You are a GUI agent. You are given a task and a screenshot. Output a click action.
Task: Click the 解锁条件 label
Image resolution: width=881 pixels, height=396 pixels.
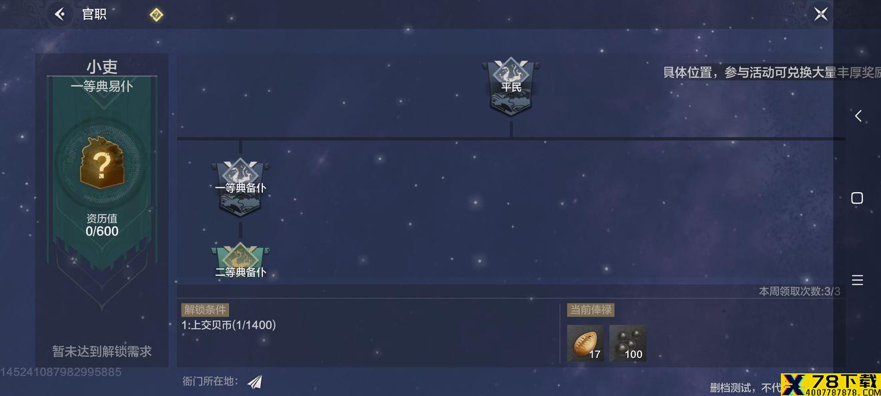pos(205,310)
